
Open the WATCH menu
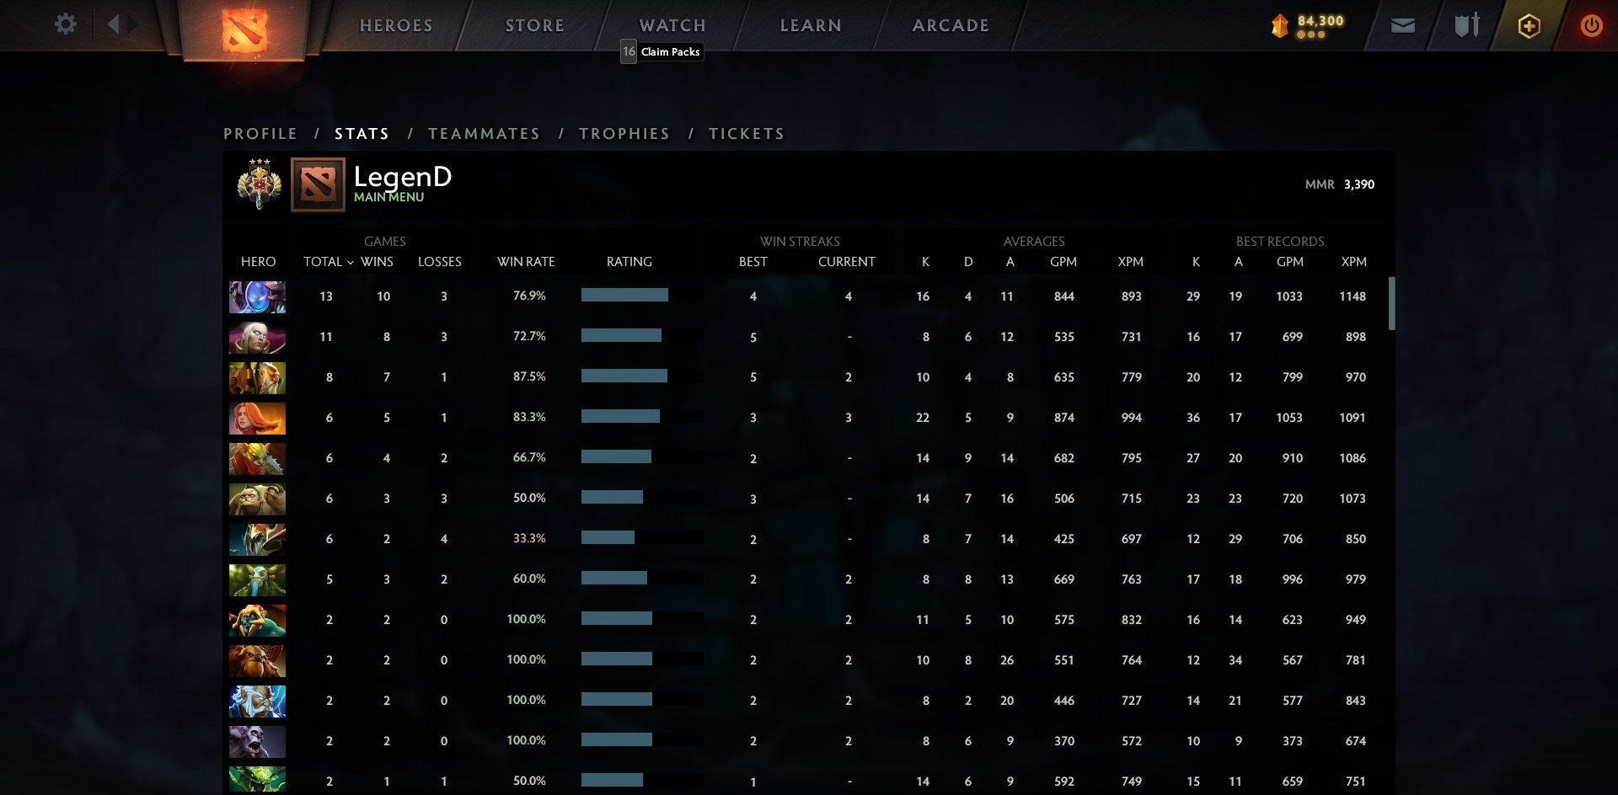tap(672, 25)
